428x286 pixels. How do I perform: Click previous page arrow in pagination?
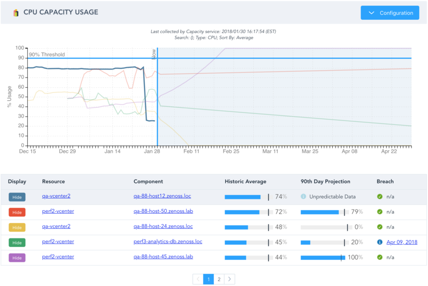coord(198,279)
